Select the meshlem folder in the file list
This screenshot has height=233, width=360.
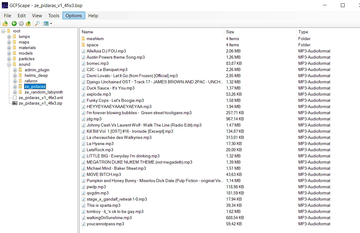click(95, 39)
